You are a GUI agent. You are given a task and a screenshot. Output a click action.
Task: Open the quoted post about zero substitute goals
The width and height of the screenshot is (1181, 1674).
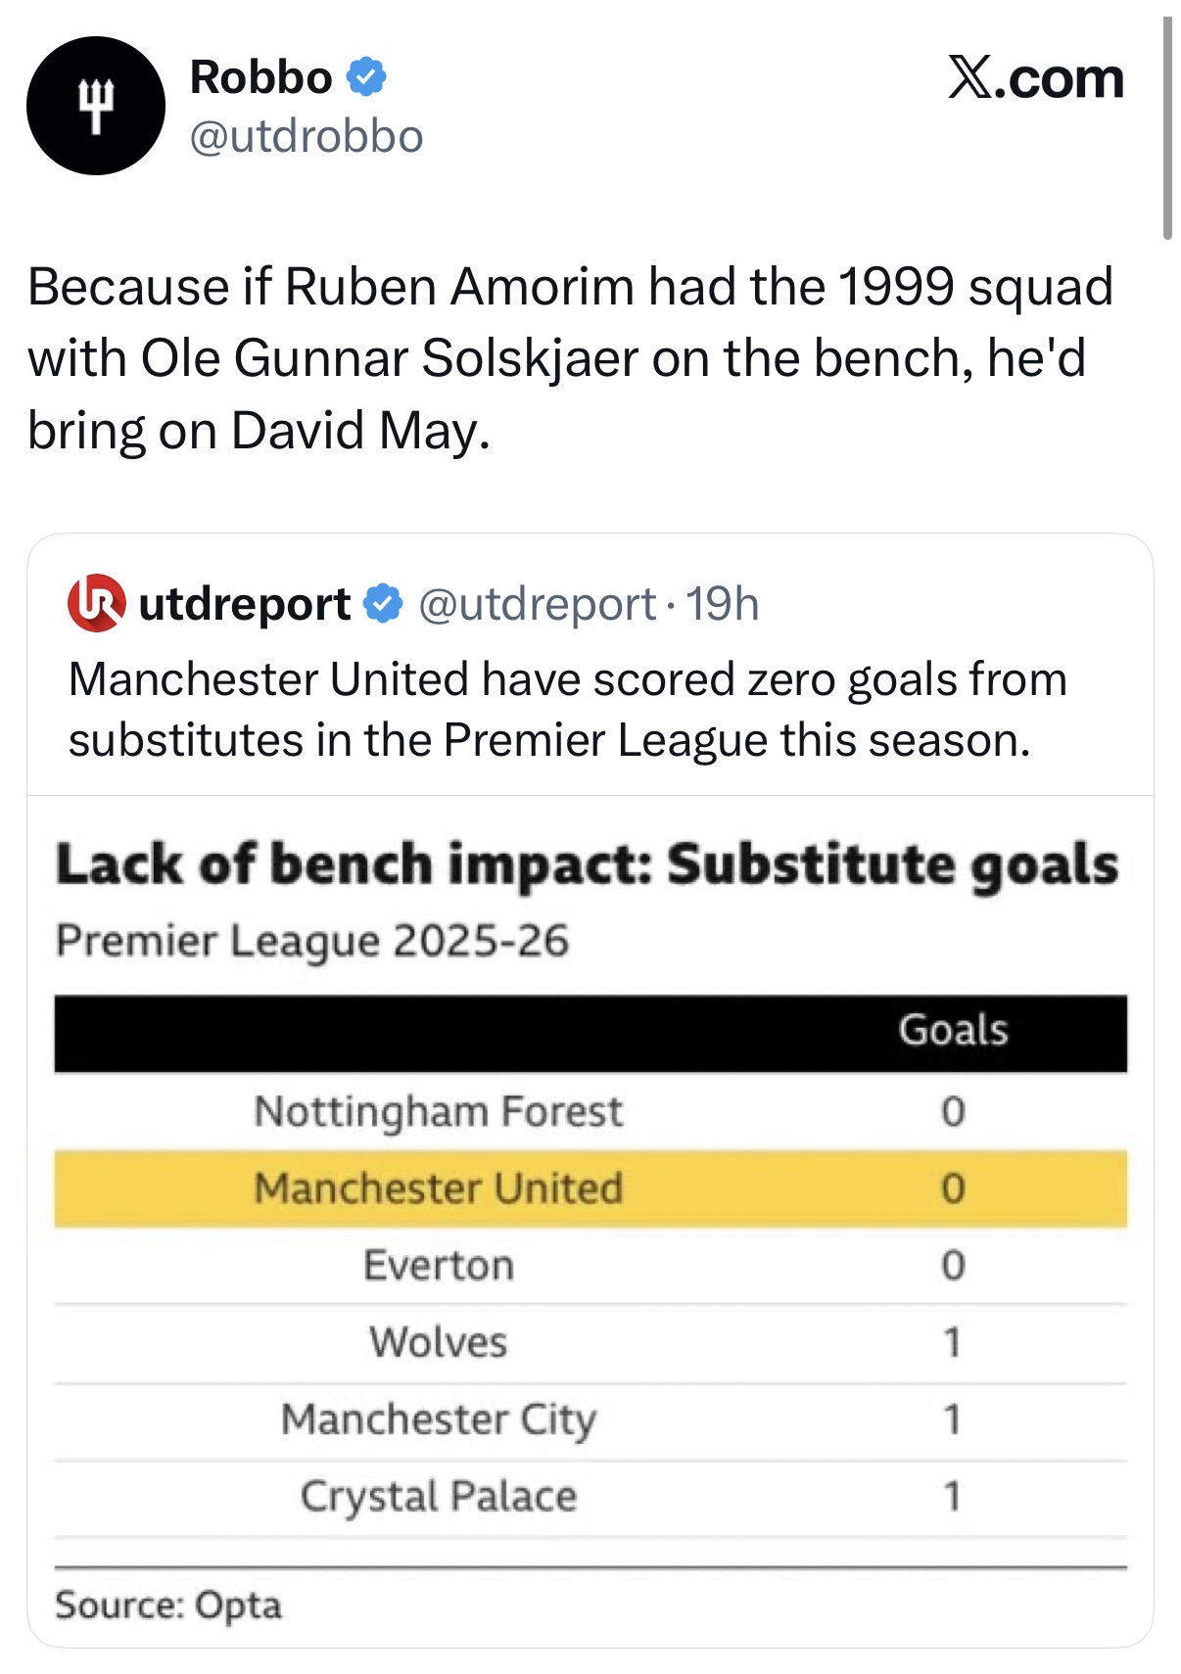pyautogui.click(x=568, y=710)
